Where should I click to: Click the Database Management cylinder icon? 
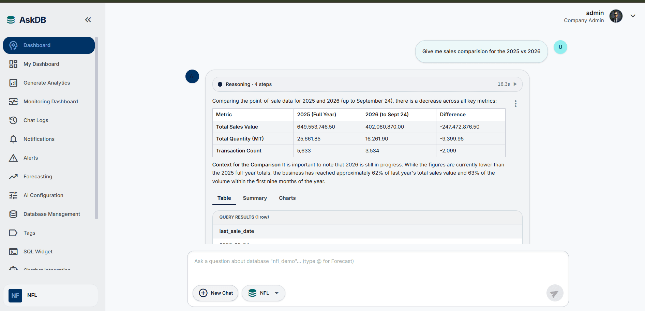coord(13,214)
